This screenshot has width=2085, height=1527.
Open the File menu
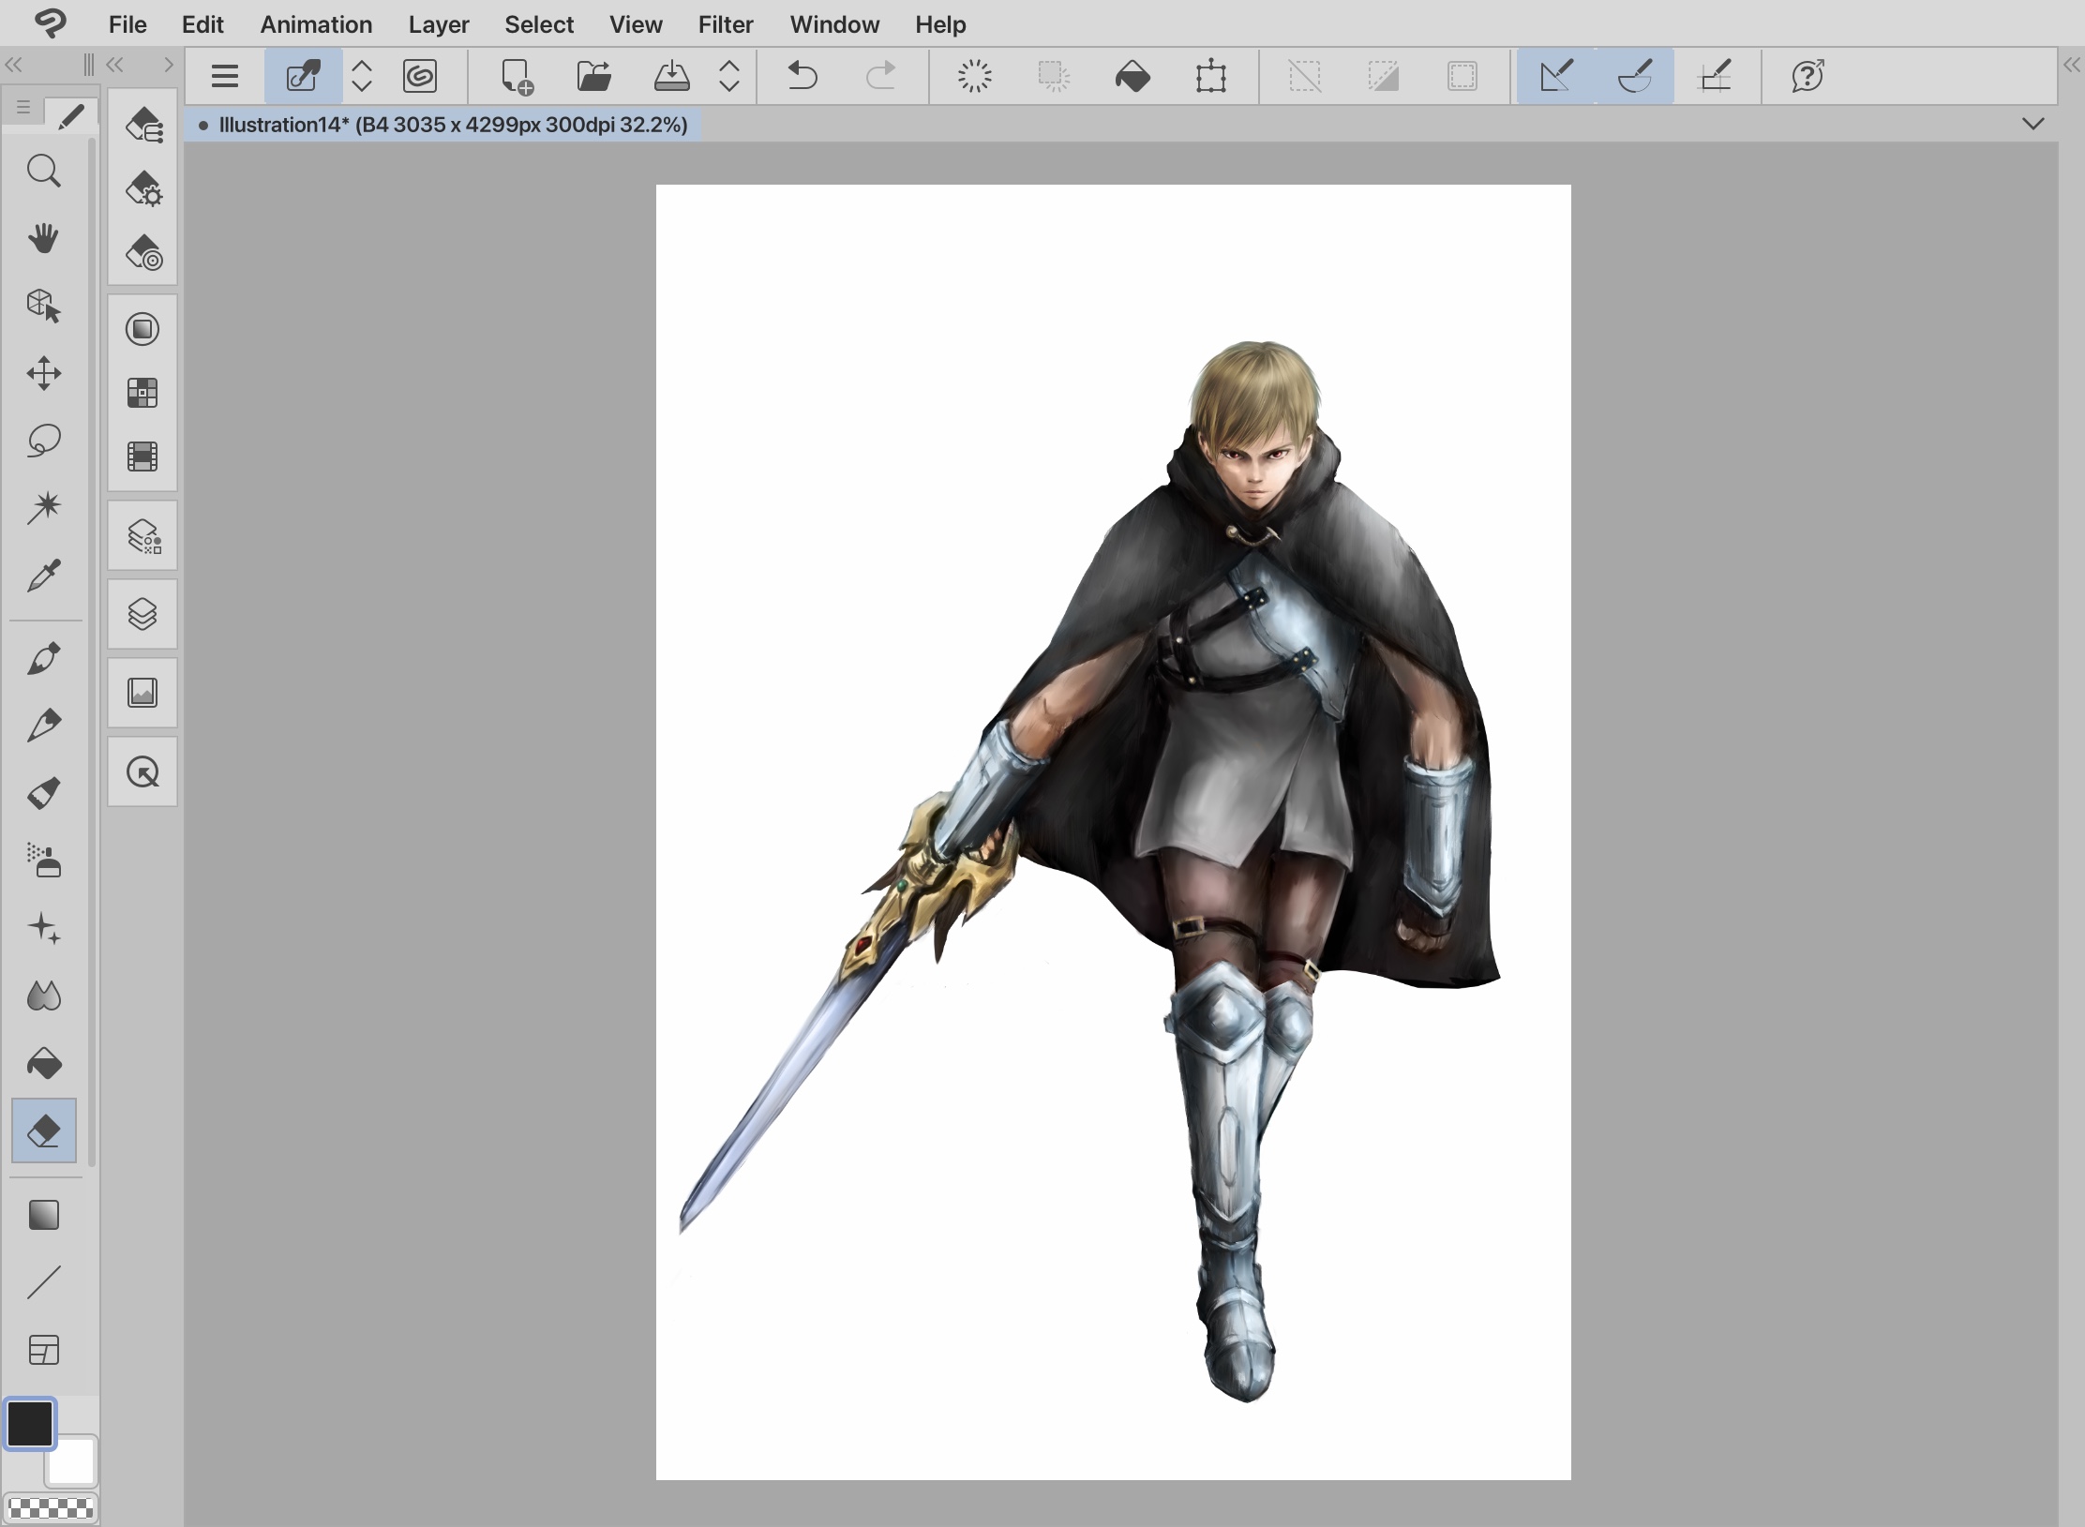tap(127, 24)
